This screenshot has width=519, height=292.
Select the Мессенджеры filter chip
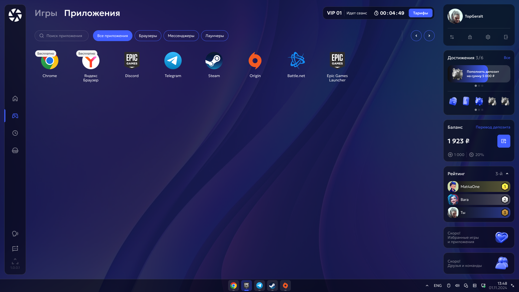(181, 36)
